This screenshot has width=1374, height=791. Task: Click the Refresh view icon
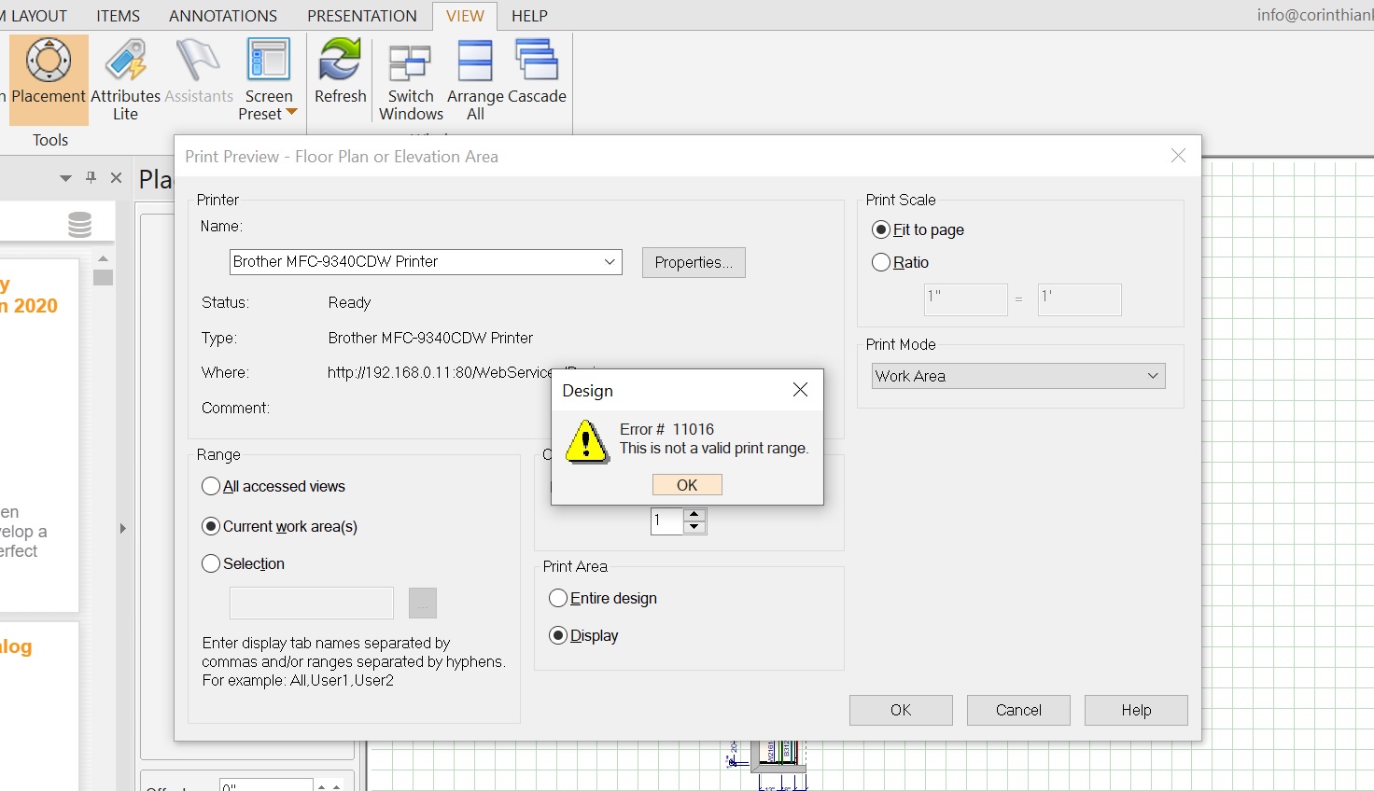click(340, 62)
